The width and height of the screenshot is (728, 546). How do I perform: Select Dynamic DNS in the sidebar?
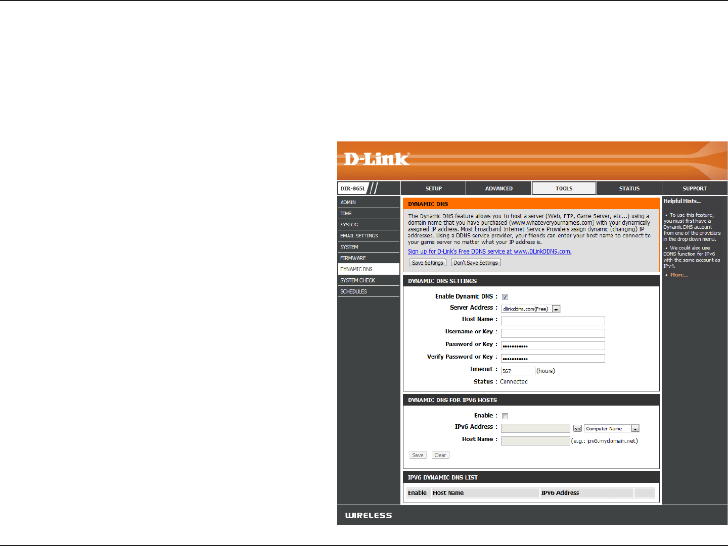(369, 269)
